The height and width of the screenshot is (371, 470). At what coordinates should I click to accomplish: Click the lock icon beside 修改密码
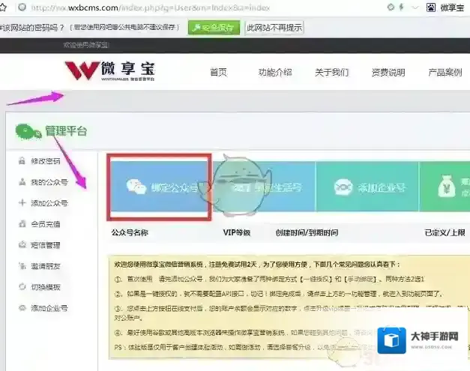coord(22,160)
